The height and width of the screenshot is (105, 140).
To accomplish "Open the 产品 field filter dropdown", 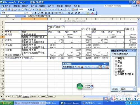I will pos(55,27).
